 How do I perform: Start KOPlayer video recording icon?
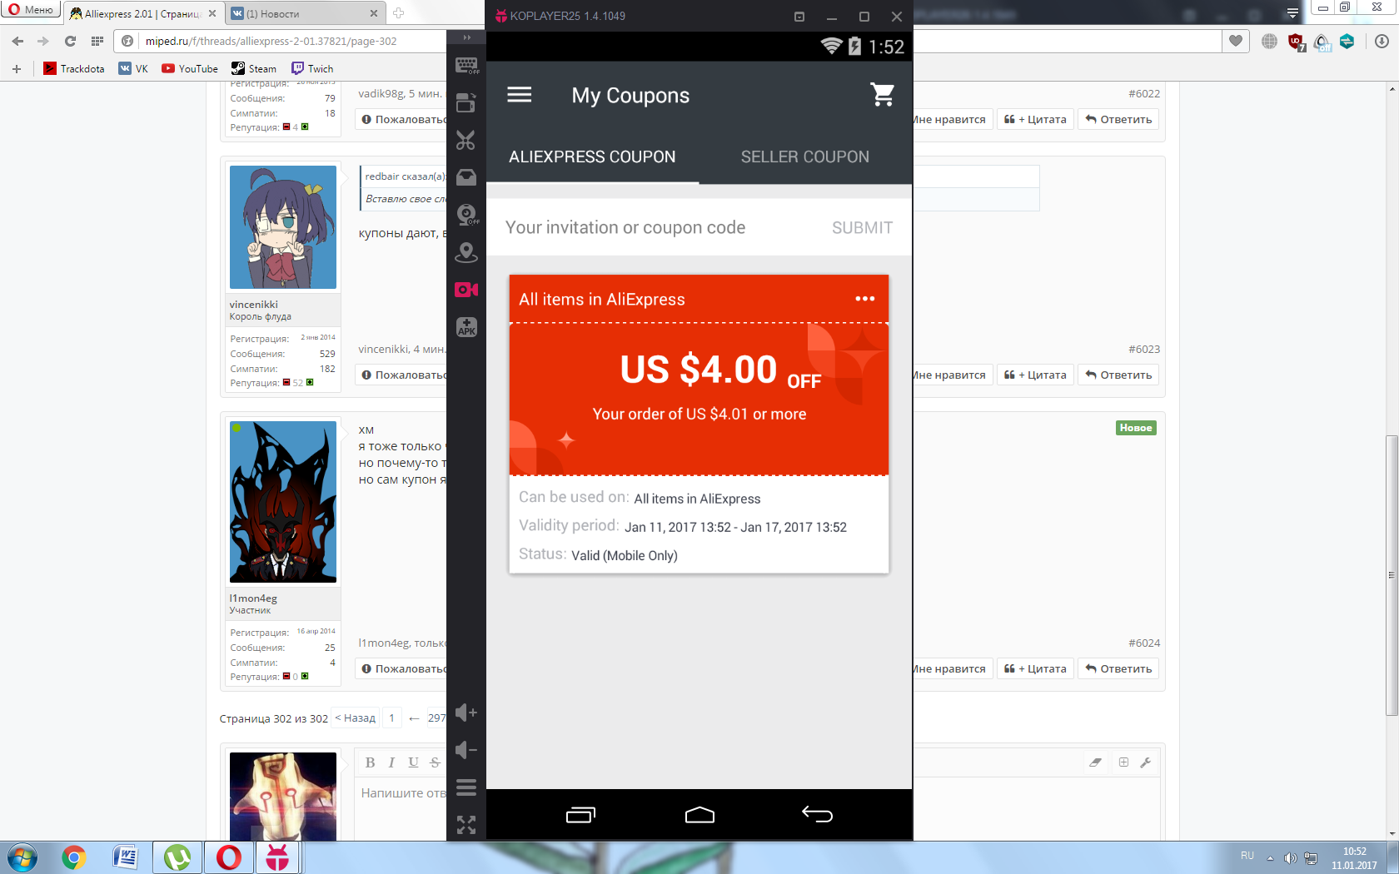466,290
